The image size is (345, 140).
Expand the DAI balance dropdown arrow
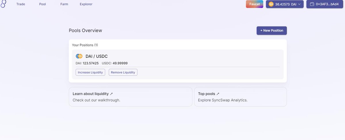[x=299, y=4]
